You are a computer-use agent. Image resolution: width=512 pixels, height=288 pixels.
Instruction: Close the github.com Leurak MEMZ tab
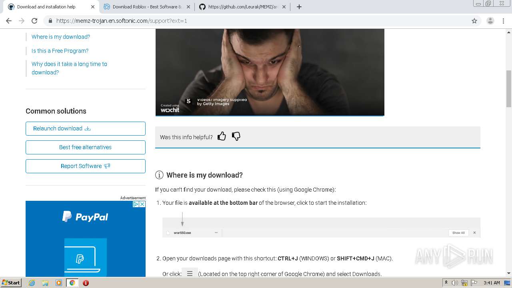tap(284, 7)
